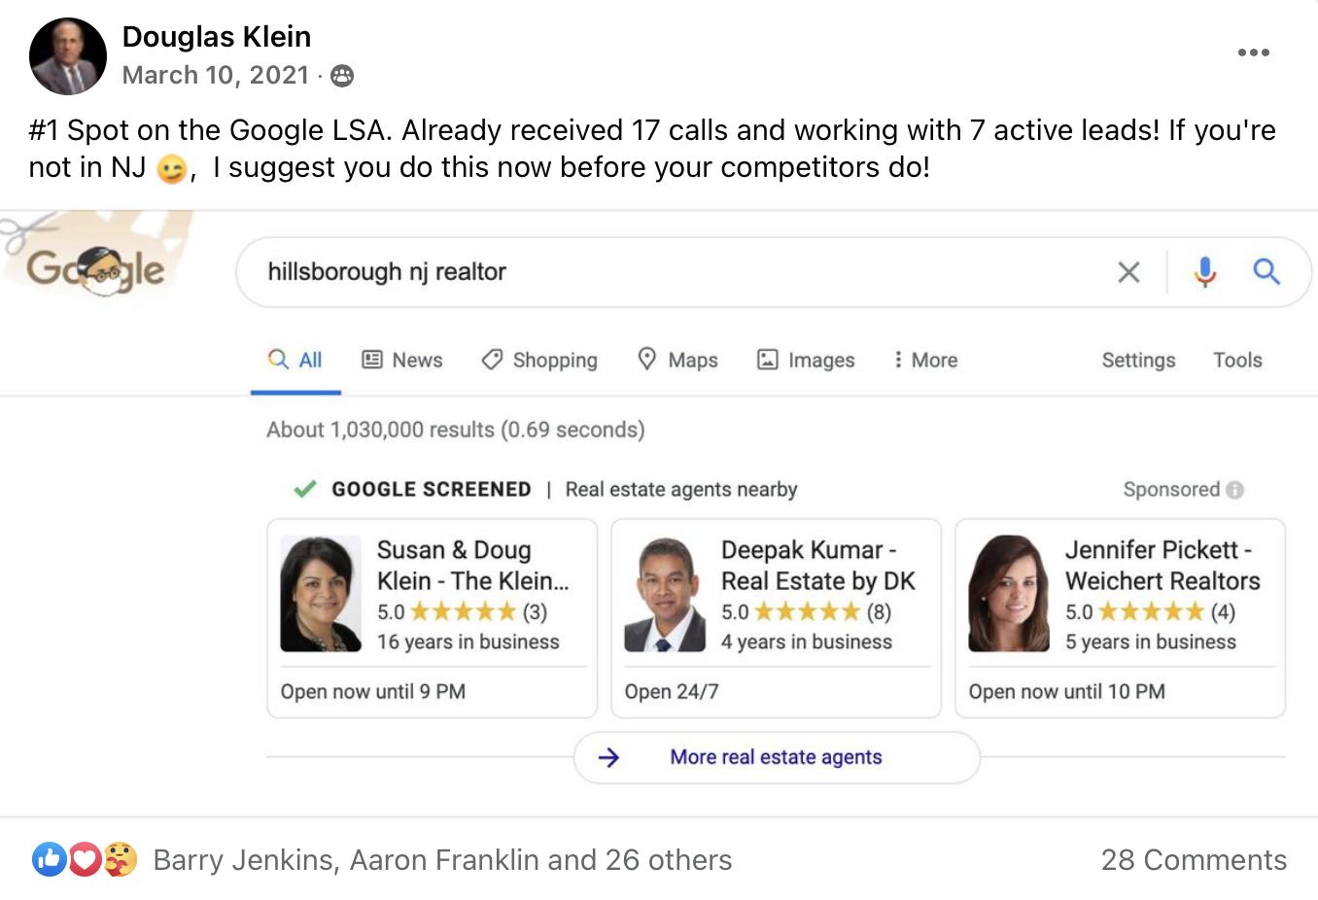Open the March 10, 2021 post timestamp
The image size is (1318, 900).
coord(216,75)
